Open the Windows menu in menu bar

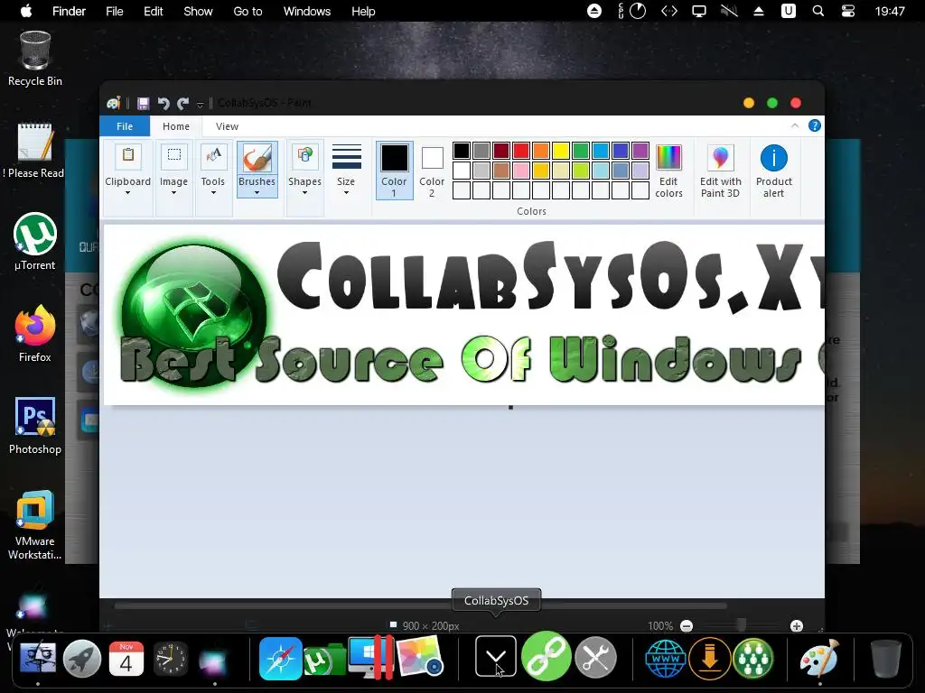(x=307, y=11)
